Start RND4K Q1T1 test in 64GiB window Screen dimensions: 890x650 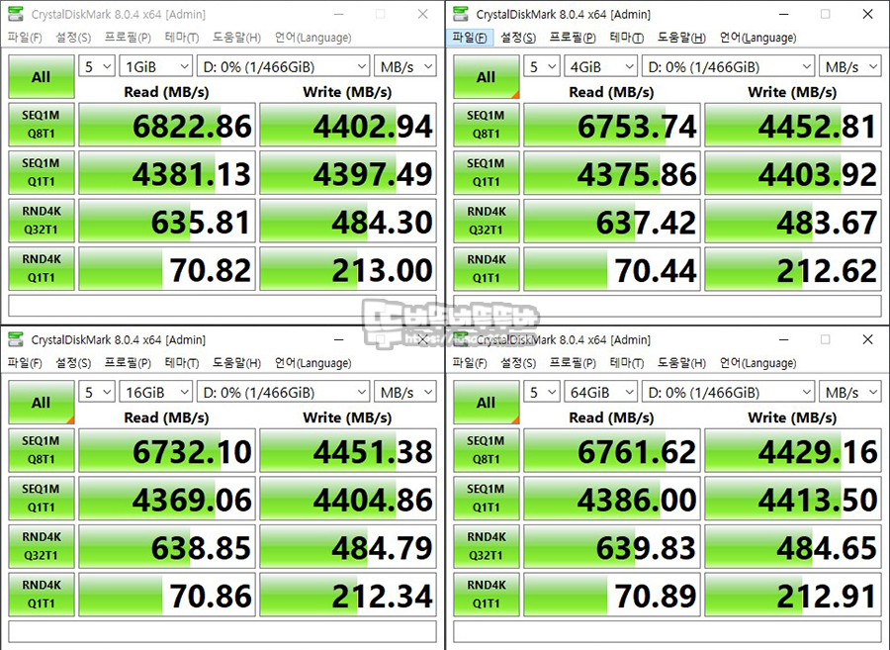486,594
